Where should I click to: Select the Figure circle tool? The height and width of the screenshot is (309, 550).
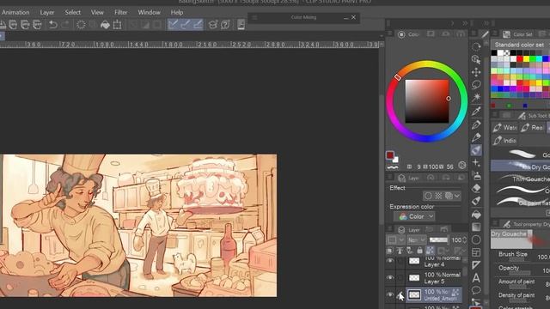tap(476, 239)
